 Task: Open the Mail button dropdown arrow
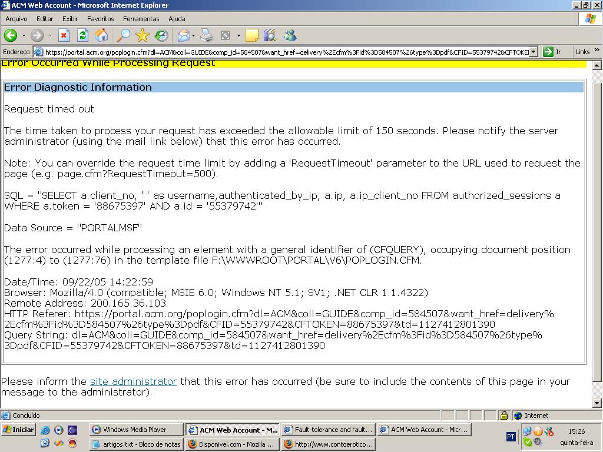click(193, 36)
